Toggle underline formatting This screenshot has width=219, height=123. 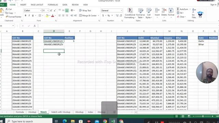33,15
